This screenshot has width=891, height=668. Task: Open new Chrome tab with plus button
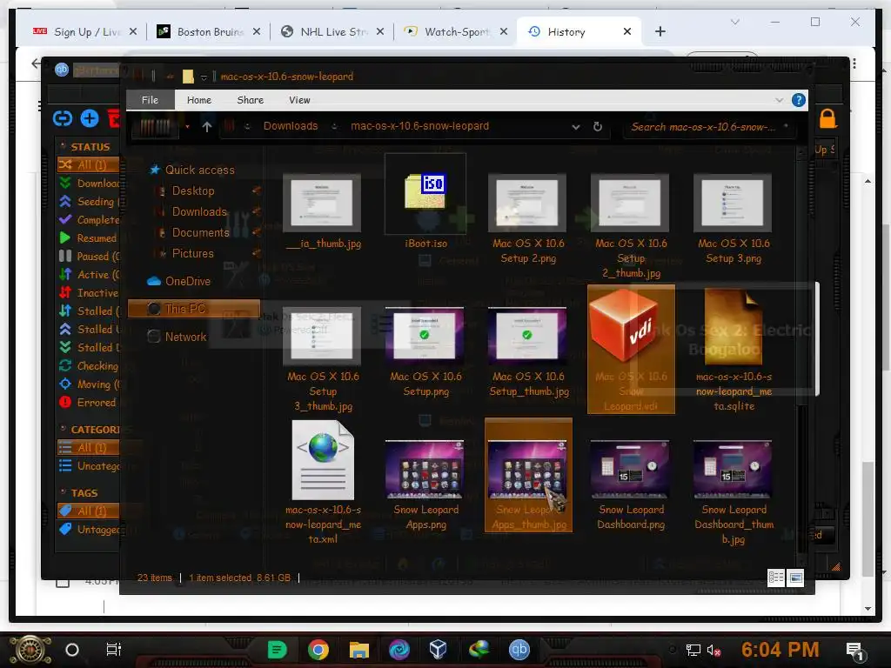click(x=660, y=32)
